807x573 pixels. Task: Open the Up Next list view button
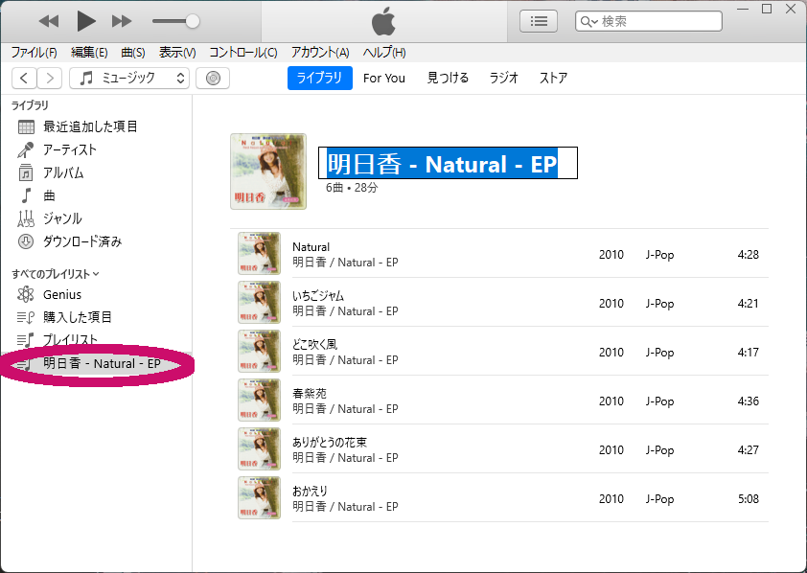(539, 21)
